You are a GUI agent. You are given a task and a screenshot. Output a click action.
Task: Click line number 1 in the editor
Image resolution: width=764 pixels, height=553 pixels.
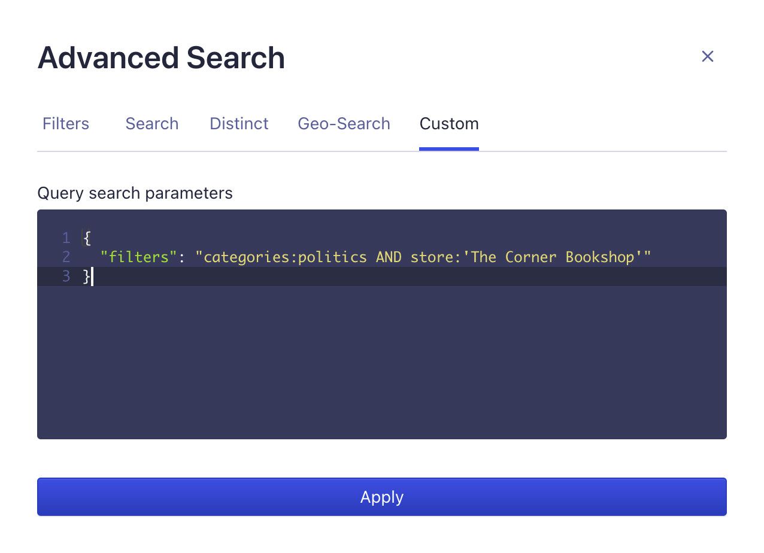click(66, 238)
